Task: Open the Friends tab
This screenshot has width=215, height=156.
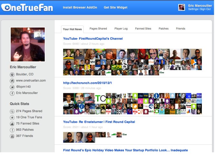Action: (180, 29)
